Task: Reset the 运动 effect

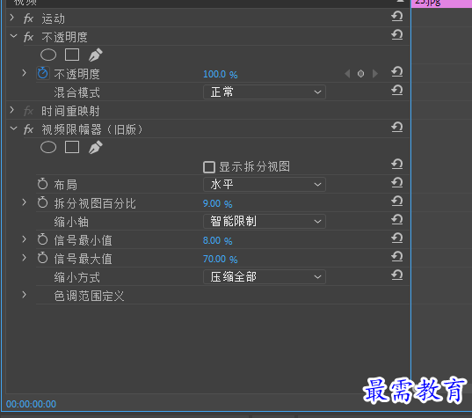Action: tap(397, 16)
